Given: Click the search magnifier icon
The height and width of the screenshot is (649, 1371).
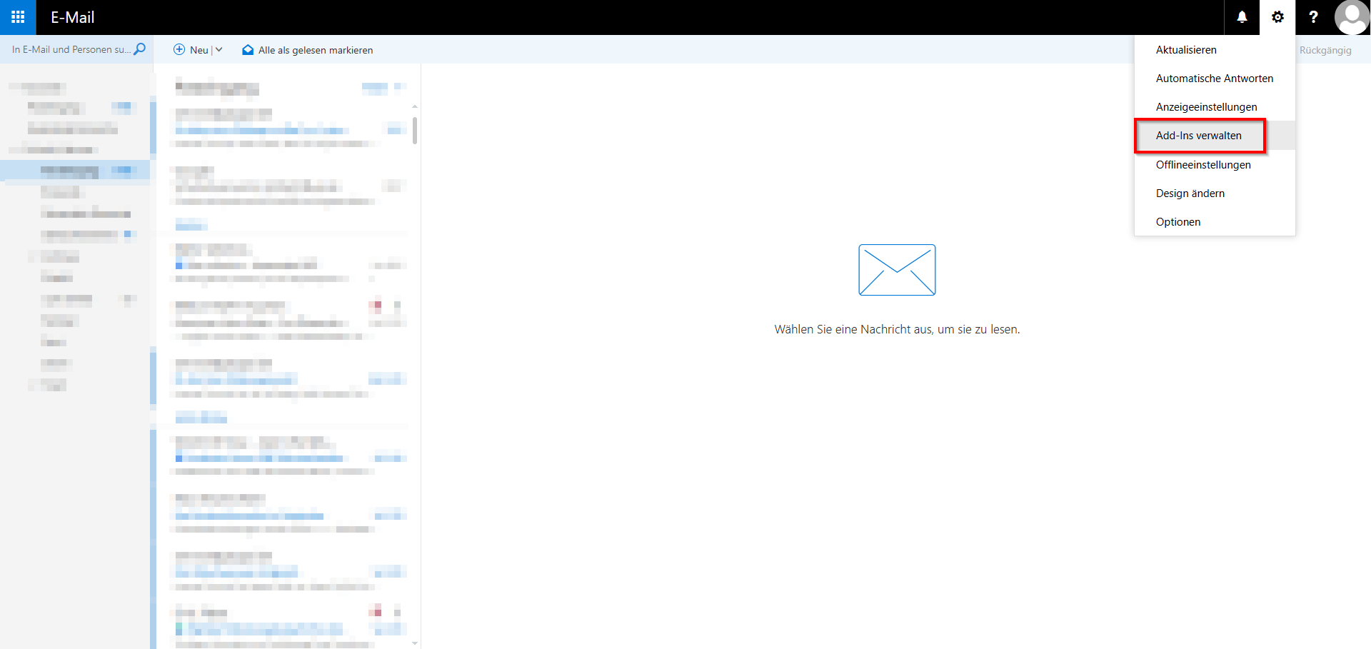Looking at the screenshot, I should click(140, 49).
